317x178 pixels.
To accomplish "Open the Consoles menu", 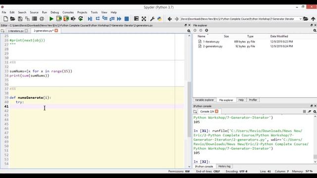I will click(68, 12).
